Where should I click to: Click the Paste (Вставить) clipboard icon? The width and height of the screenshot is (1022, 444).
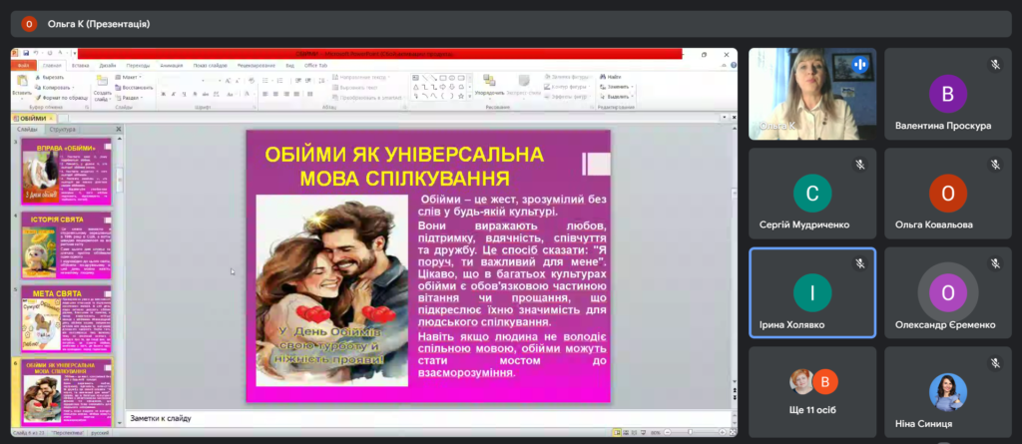pos(21,83)
